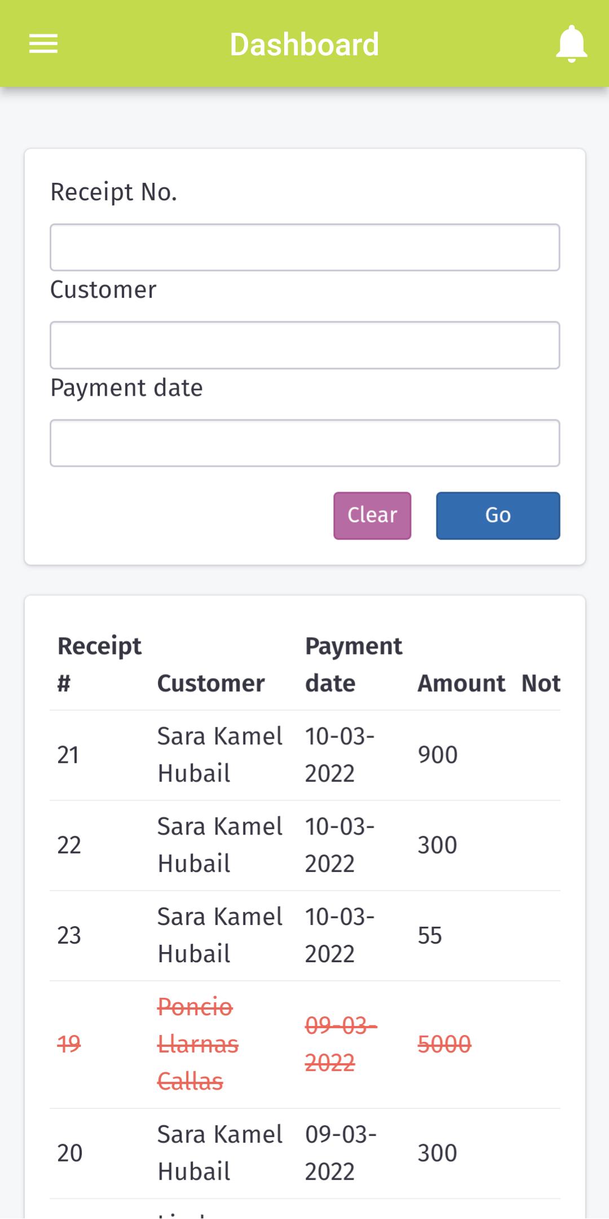Select the Customer column header
This screenshot has width=609, height=1219.
pyautogui.click(x=211, y=683)
